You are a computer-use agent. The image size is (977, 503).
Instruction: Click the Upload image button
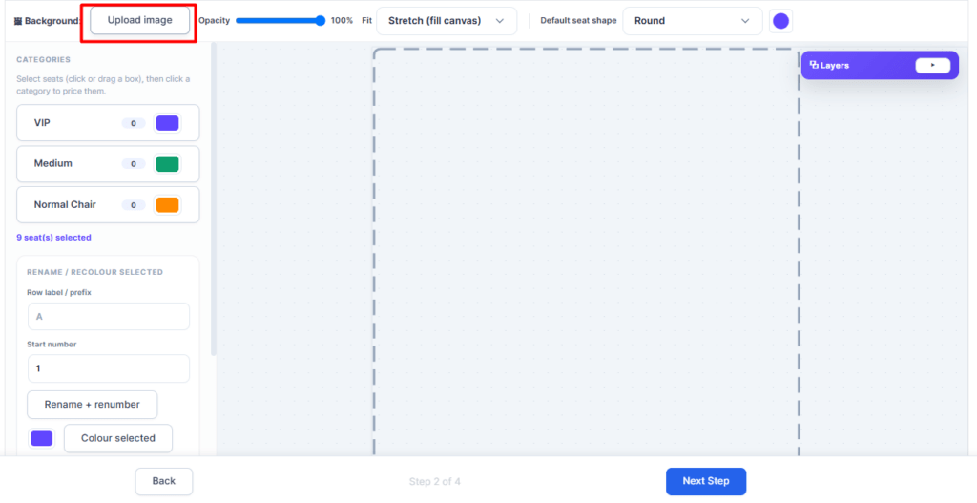(x=139, y=21)
